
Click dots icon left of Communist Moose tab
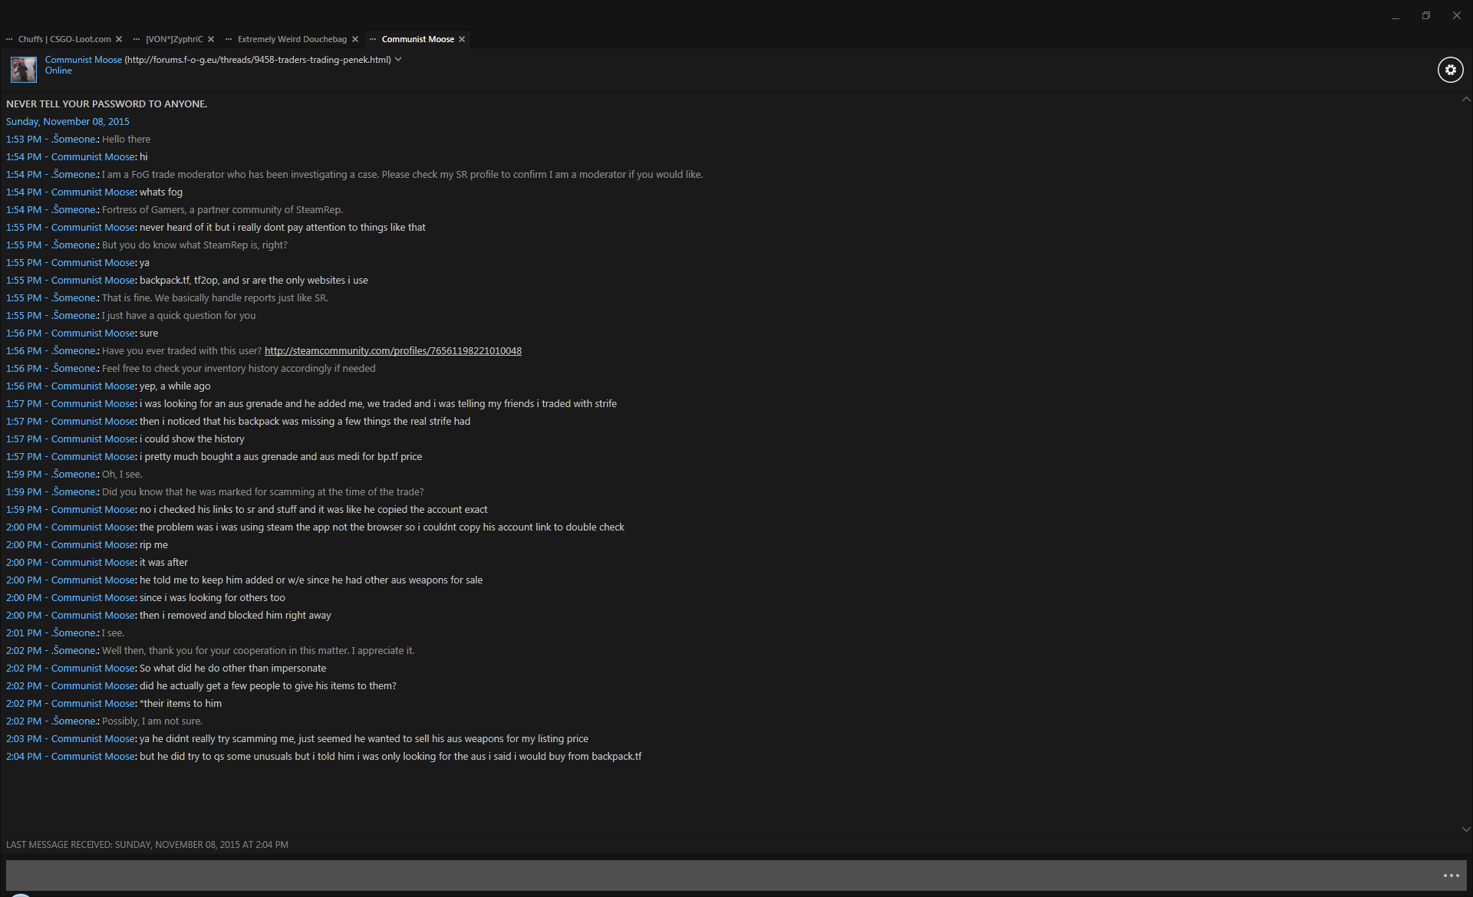coord(373,39)
